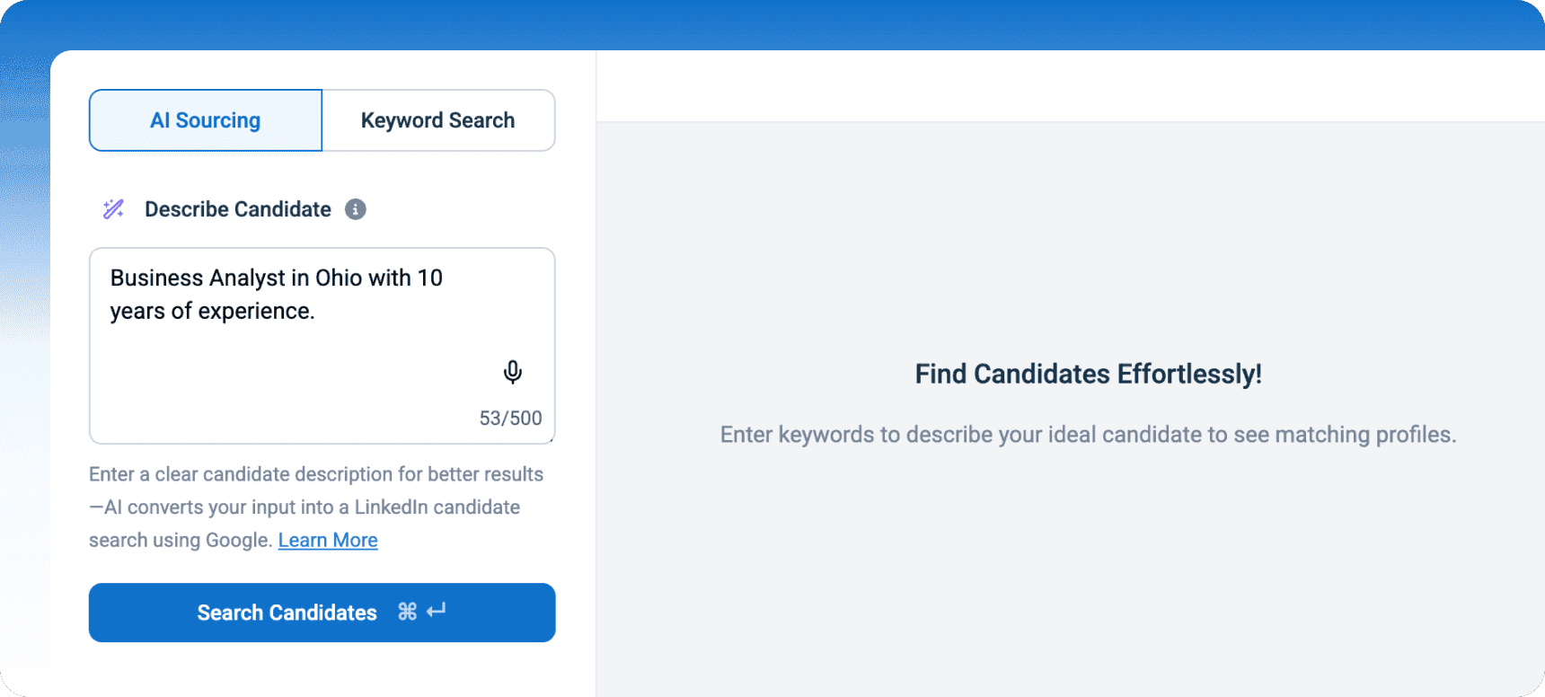Viewport: 1545px width, 697px height.
Task: Click the helper text about clear candidate descriptions
Action: [x=316, y=507]
